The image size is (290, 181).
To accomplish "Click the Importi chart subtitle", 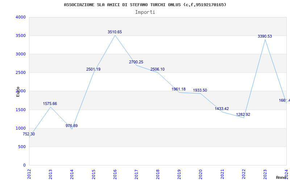I will pos(145,12).
